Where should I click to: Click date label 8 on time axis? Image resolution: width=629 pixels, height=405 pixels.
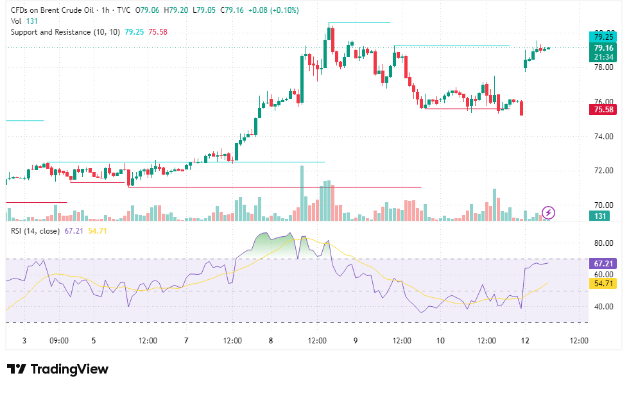click(x=271, y=341)
